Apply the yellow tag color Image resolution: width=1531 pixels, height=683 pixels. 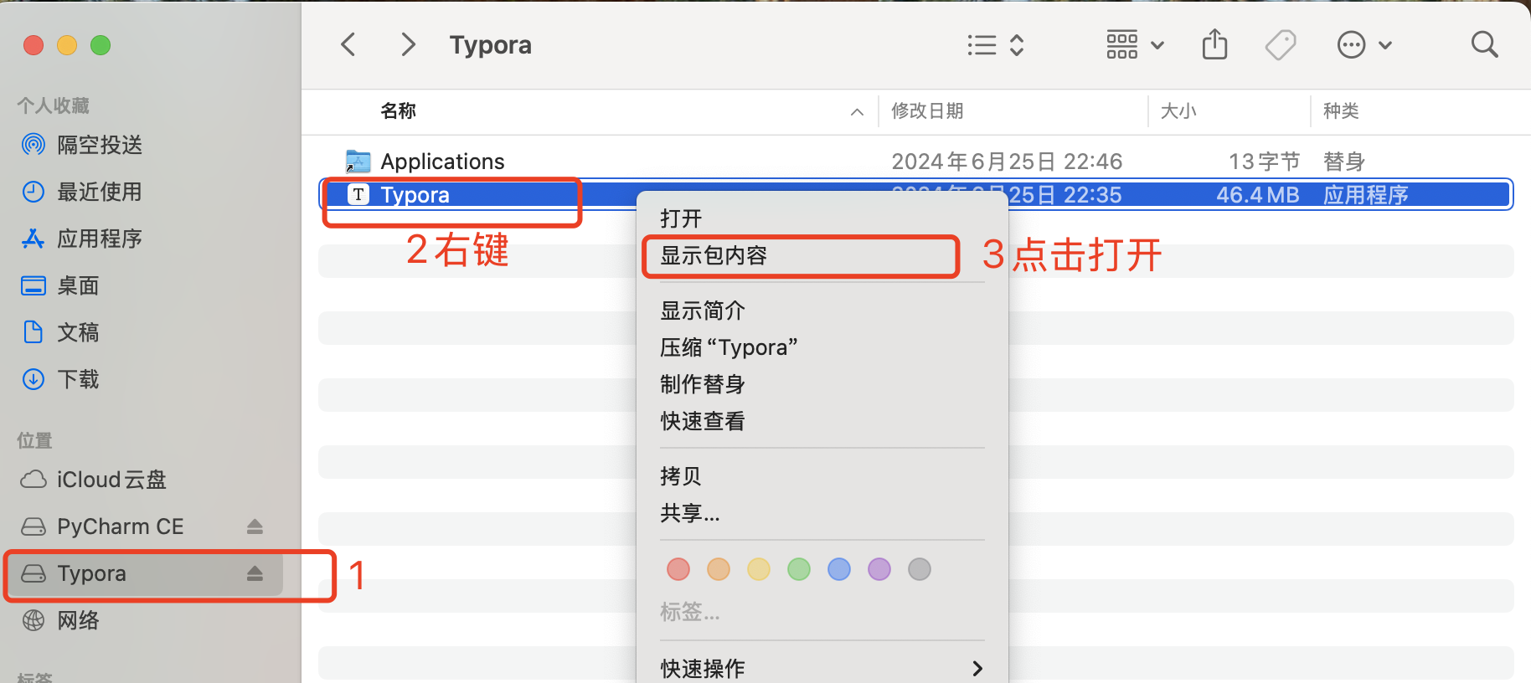(759, 569)
